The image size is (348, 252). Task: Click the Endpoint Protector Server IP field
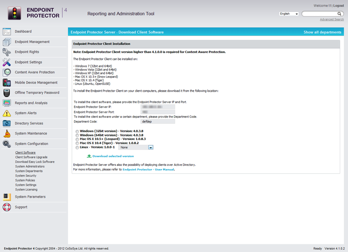coord(158,107)
